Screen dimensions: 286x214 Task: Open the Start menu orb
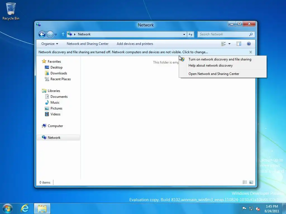click(7, 208)
